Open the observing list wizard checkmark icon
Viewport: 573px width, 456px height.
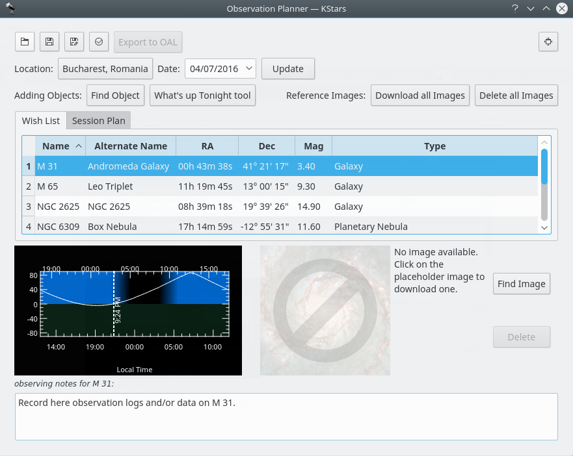(x=99, y=42)
